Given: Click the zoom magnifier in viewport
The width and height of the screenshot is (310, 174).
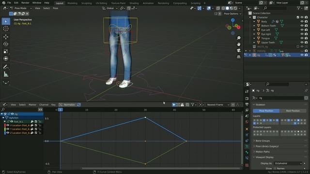Looking at the screenshot, I should 239,38.
